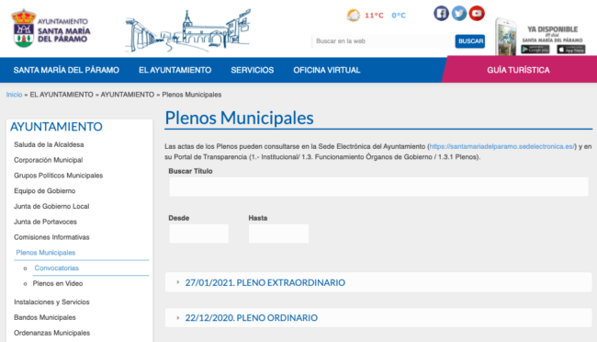
Task: Open the SERVICIOS menu
Action: 252,70
